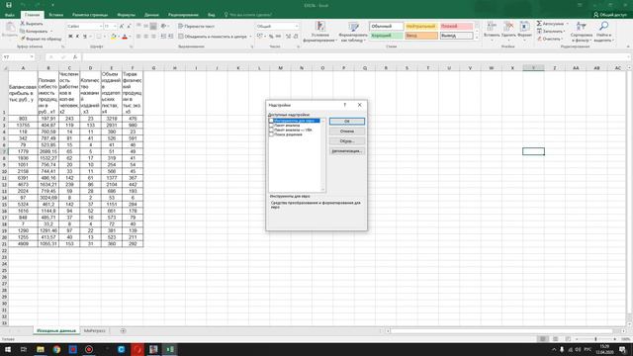
Task: Toggle Underline formatting
Action: 85,37
